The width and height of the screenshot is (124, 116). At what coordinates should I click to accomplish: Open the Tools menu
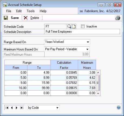pyautogui.click(x=31, y=11)
